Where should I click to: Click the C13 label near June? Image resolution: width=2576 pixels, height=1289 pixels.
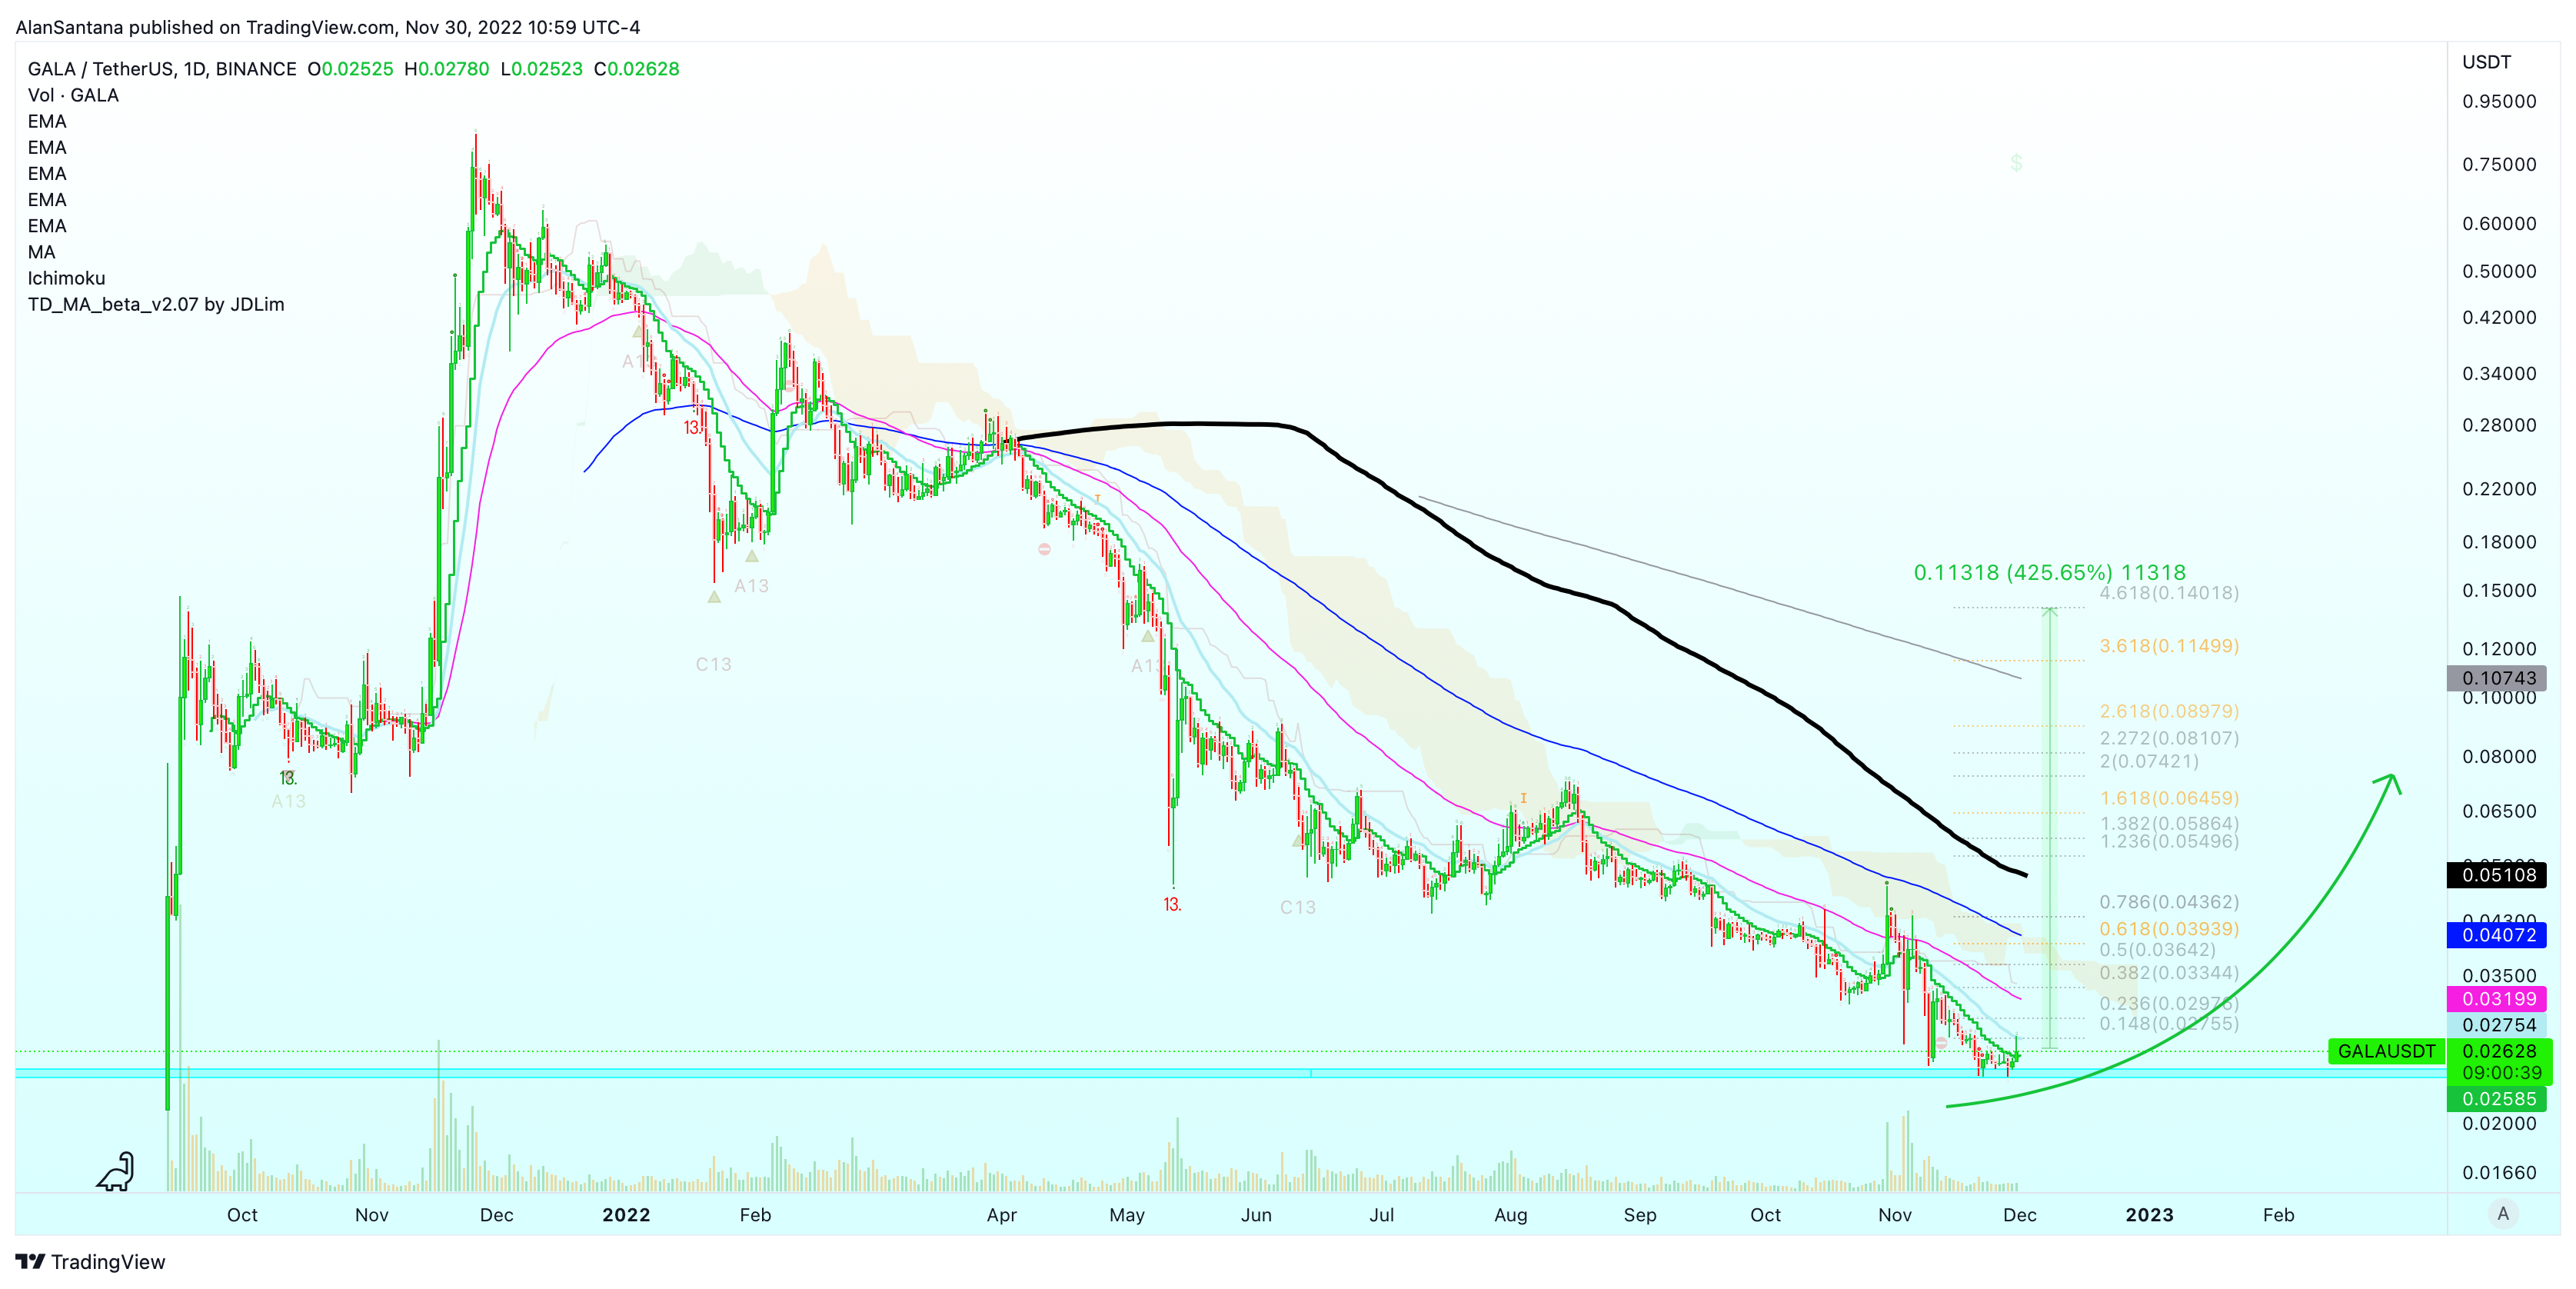click(x=1297, y=908)
